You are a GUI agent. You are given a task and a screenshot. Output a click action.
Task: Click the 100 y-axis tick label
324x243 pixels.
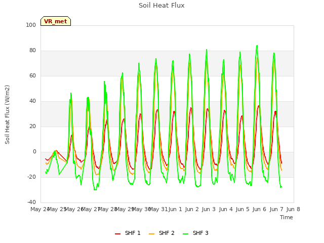click(31, 25)
